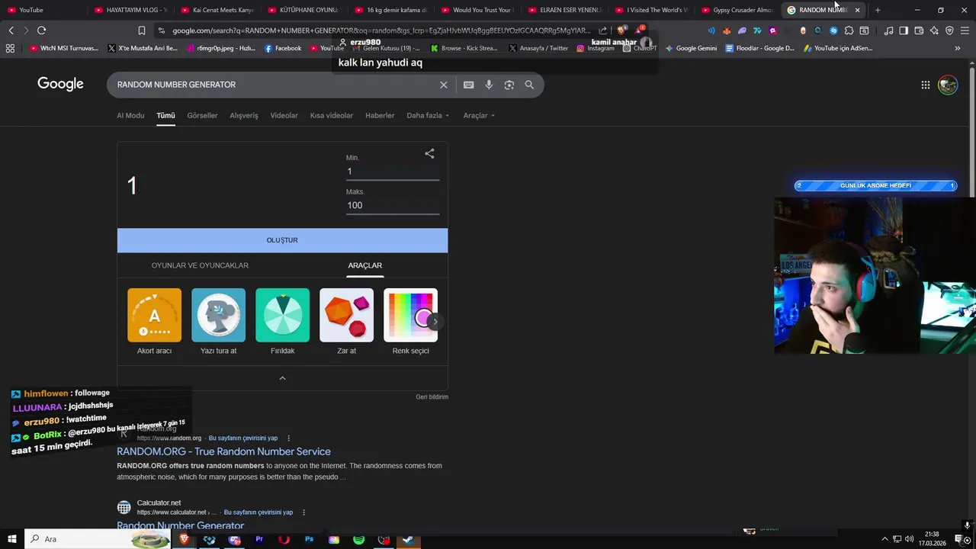Open the Renk seçici color picker
Viewport: 976px width, 549px height.
410,321
